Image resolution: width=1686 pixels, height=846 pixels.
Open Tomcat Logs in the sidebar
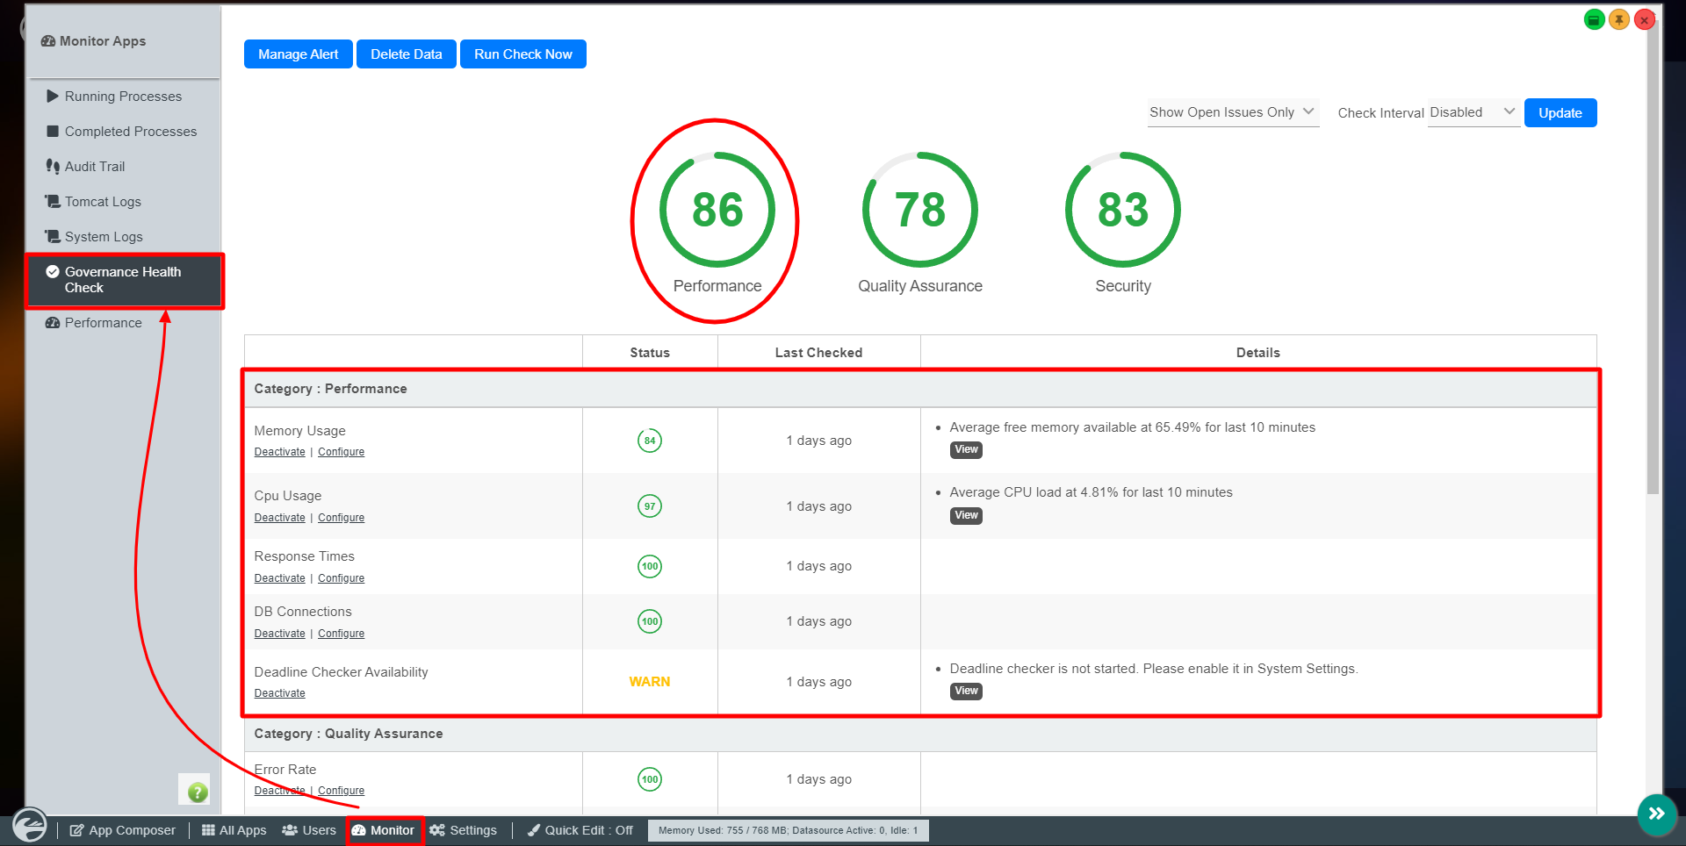[103, 202]
